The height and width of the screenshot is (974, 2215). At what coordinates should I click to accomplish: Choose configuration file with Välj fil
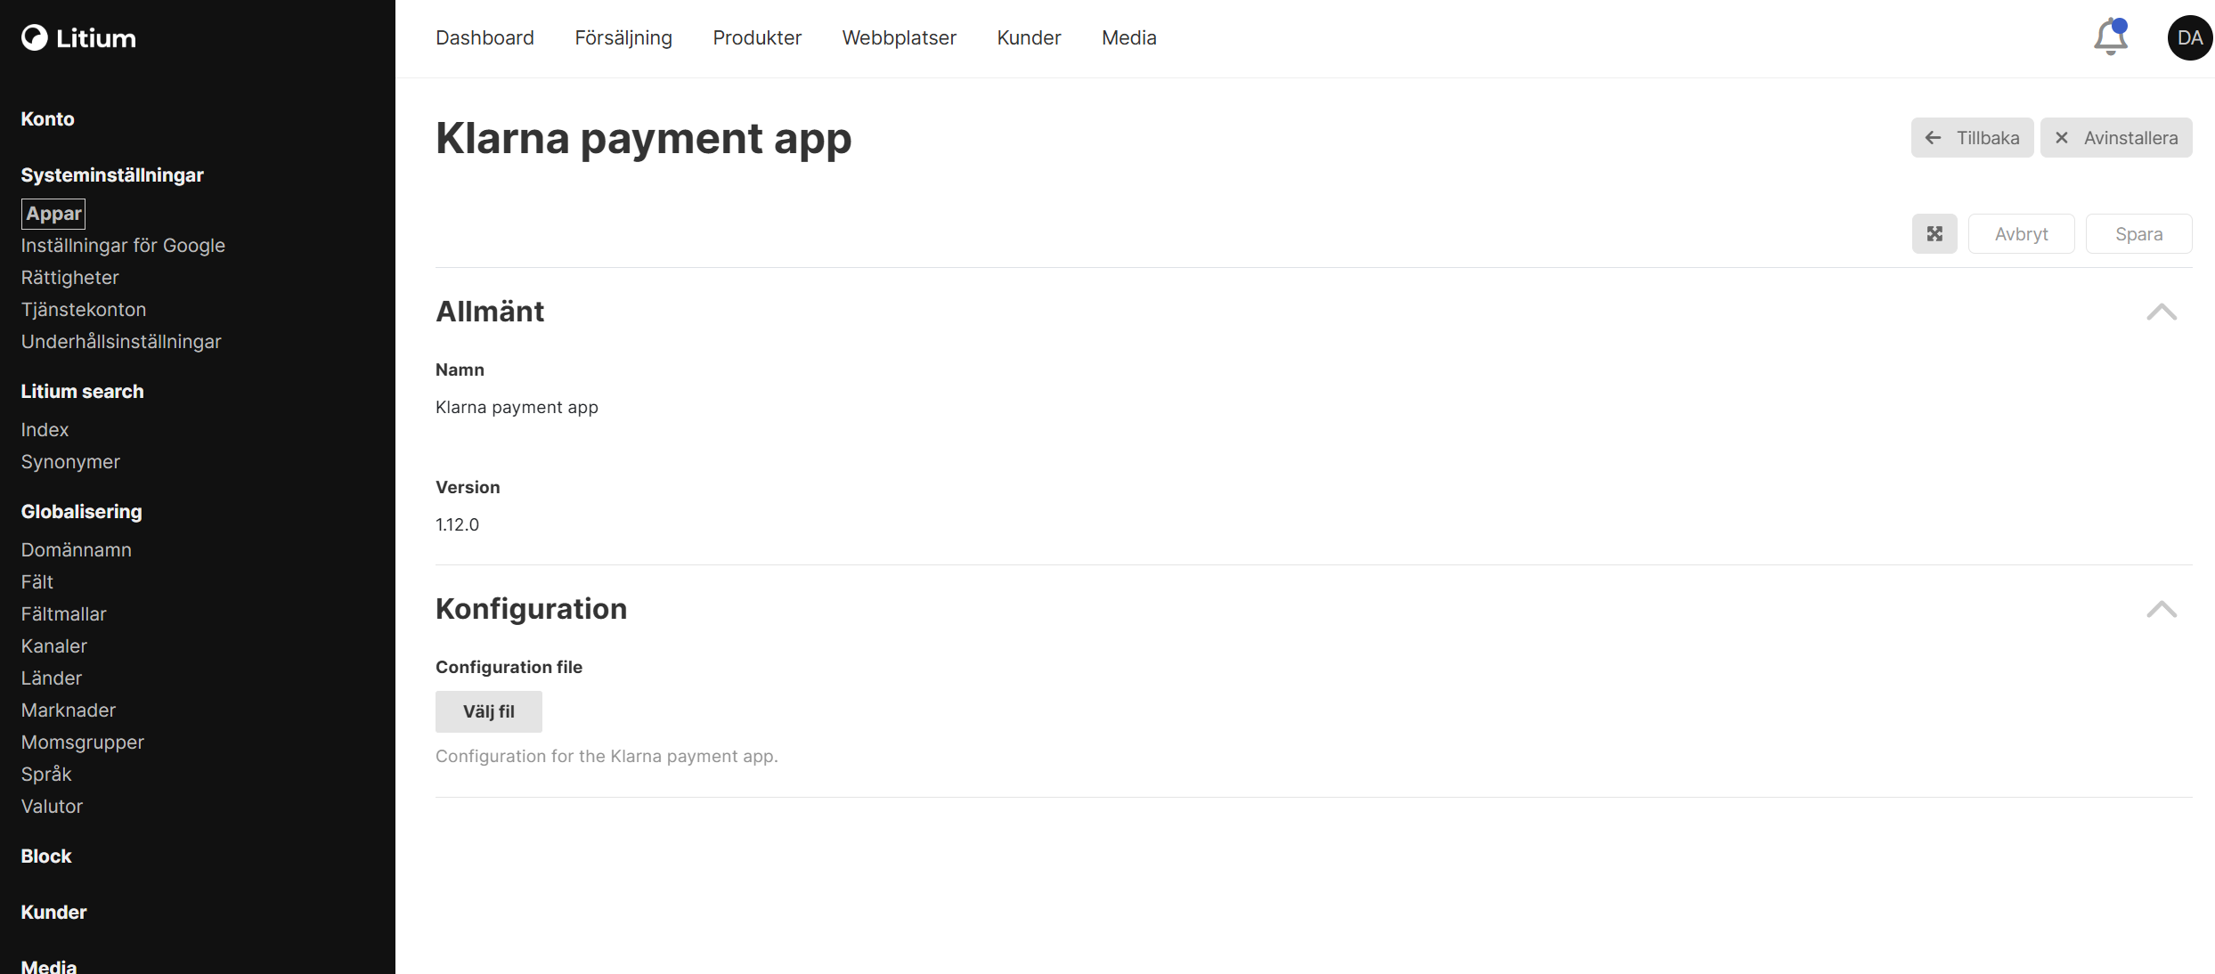(x=488, y=711)
